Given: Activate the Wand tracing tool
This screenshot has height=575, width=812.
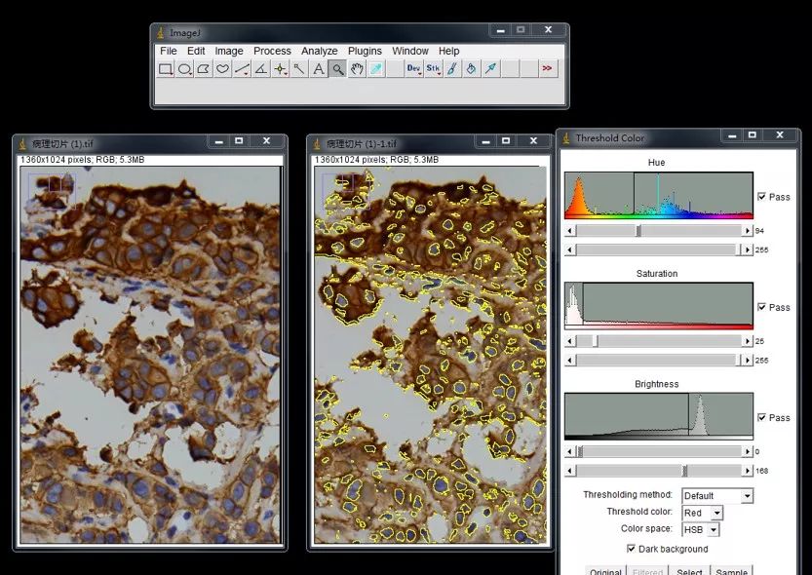Looking at the screenshot, I should [299, 69].
